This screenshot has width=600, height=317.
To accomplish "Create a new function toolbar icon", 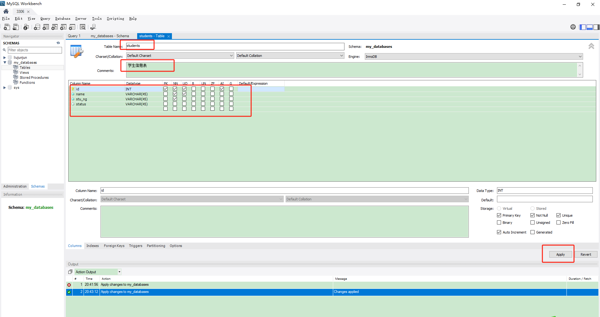I will click(x=72, y=27).
